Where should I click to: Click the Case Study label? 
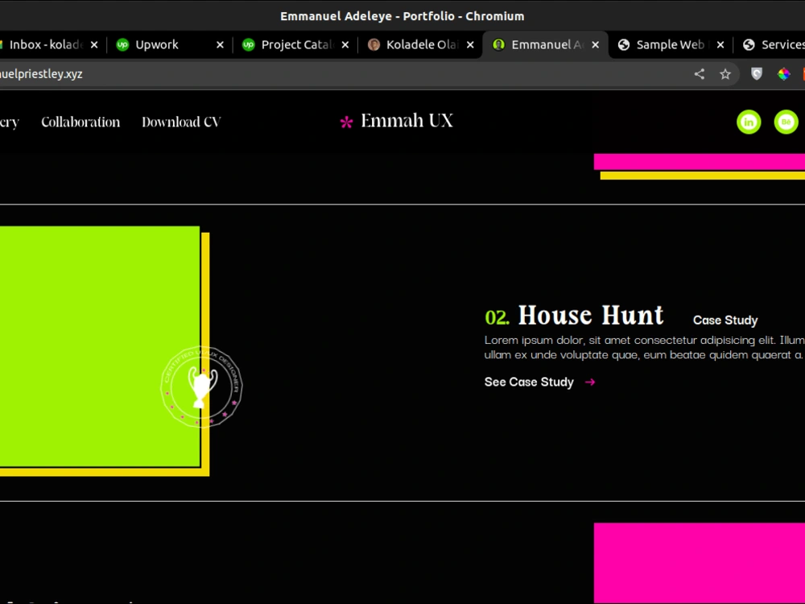(x=725, y=321)
